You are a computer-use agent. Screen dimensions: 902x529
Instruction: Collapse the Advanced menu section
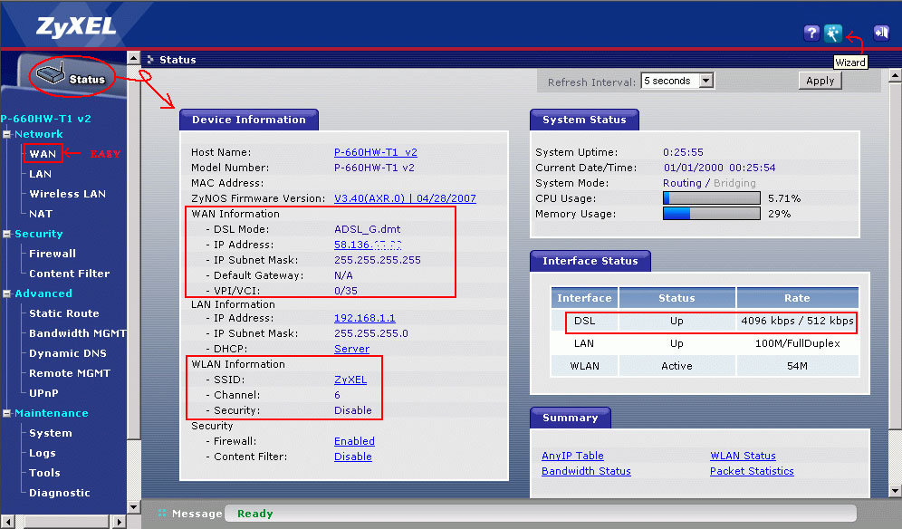[6, 293]
